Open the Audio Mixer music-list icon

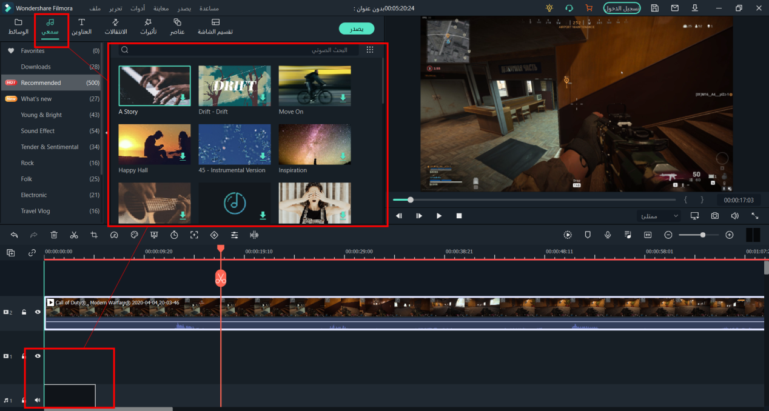tap(628, 235)
